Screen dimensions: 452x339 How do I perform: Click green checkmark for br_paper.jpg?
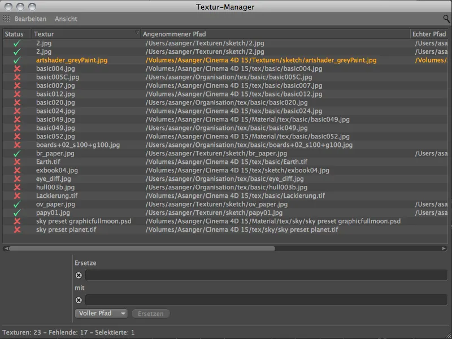click(x=18, y=153)
